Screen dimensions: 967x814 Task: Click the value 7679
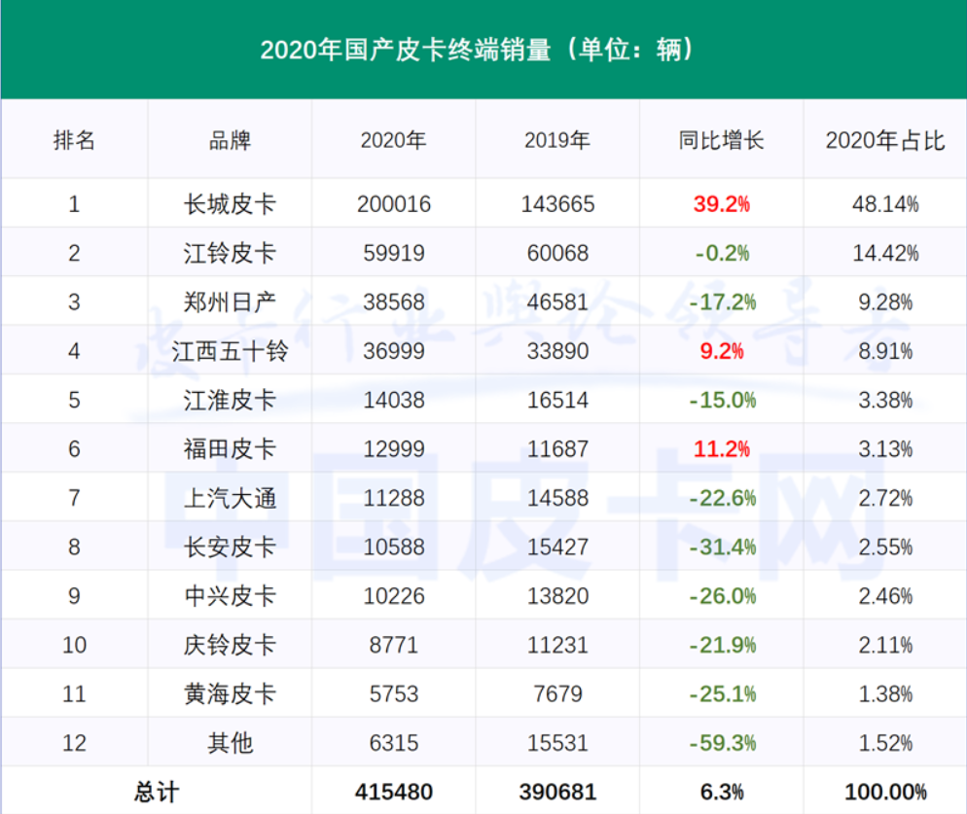[x=557, y=694]
